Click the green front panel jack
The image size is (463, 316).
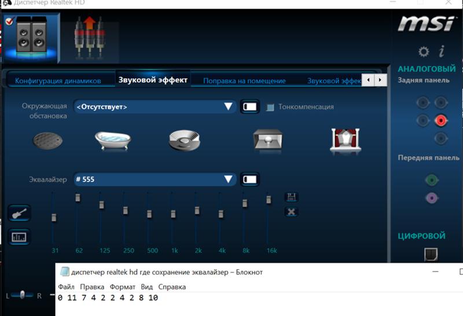coord(431,179)
